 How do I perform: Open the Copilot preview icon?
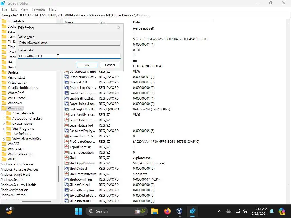click(x=282, y=211)
